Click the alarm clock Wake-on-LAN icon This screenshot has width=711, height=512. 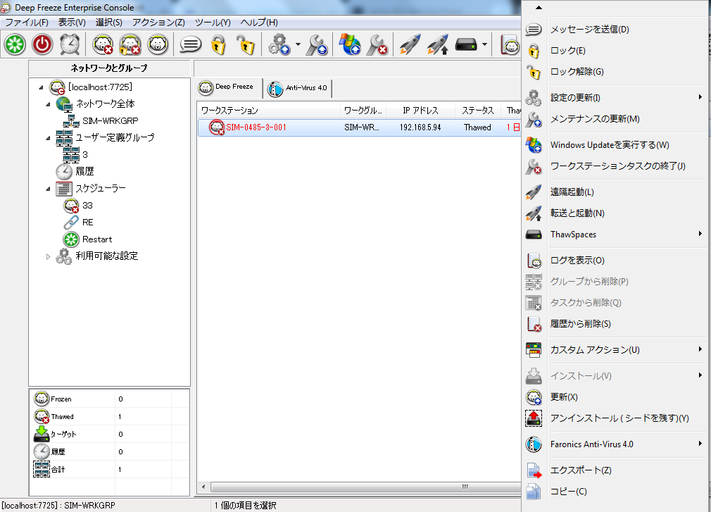(x=70, y=44)
